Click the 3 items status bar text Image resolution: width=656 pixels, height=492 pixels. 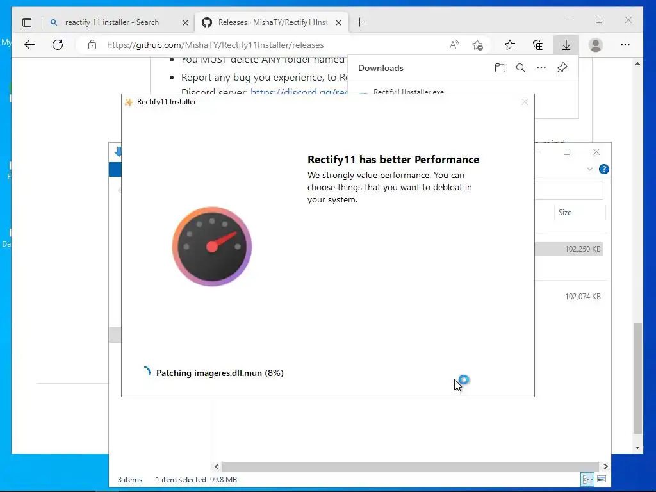pyautogui.click(x=129, y=479)
